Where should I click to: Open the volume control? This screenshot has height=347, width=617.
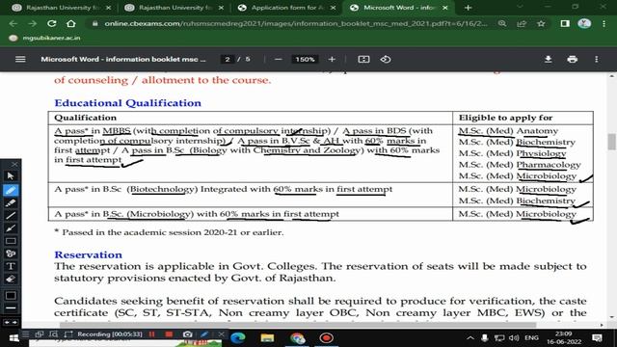514,338
